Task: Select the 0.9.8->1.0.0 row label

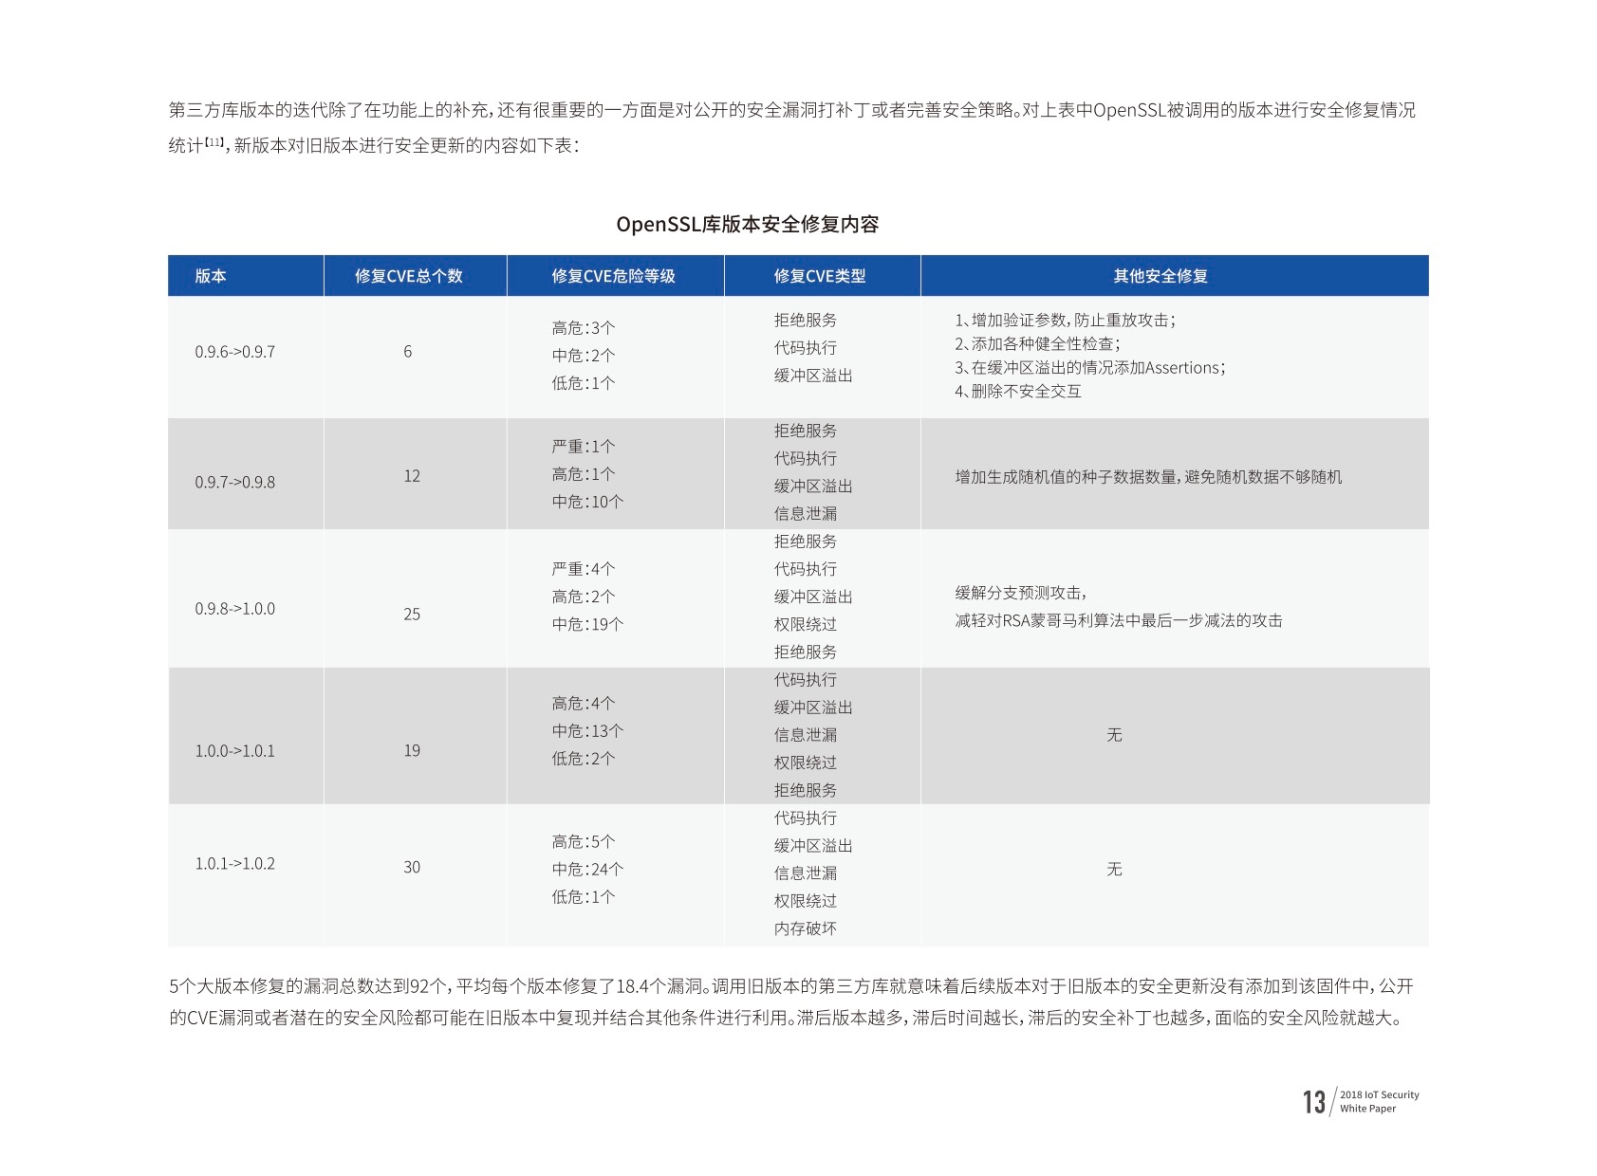Action: click(x=235, y=609)
